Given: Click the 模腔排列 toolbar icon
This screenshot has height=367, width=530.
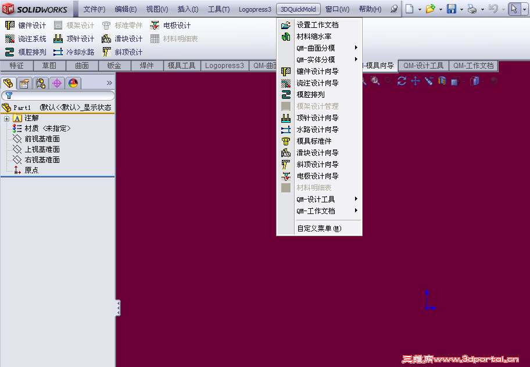Looking at the screenshot, I should pyautogui.click(x=10, y=52).
